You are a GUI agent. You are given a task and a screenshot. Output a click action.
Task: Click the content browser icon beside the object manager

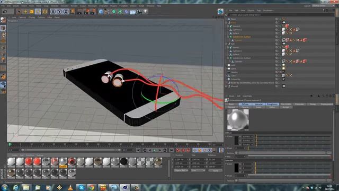coord(220,11)
